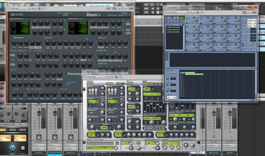This screenshot has width=265, height=156.
Task: Save preset in the Pentagon I window
Action: 39,8
